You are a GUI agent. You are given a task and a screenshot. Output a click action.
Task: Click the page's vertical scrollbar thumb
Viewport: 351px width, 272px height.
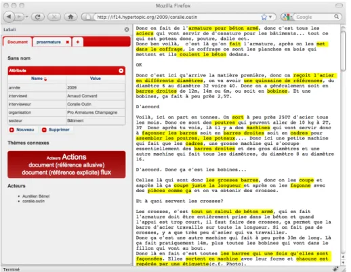(x=343, y=51)
